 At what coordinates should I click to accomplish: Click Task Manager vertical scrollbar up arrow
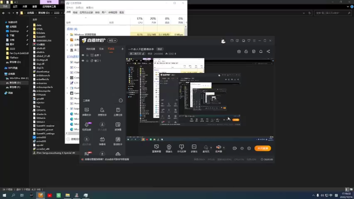[185, 27]
